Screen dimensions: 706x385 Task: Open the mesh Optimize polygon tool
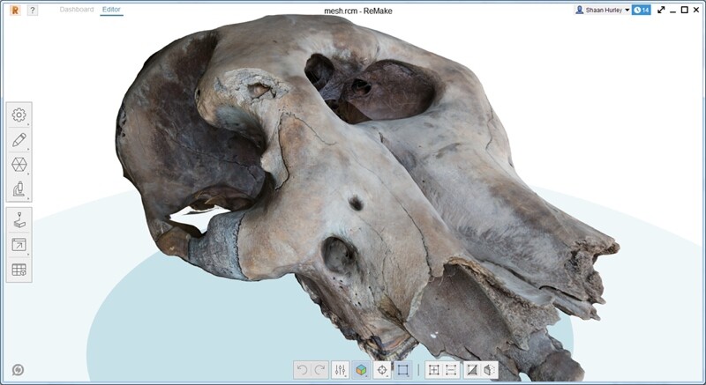(19, 164)
